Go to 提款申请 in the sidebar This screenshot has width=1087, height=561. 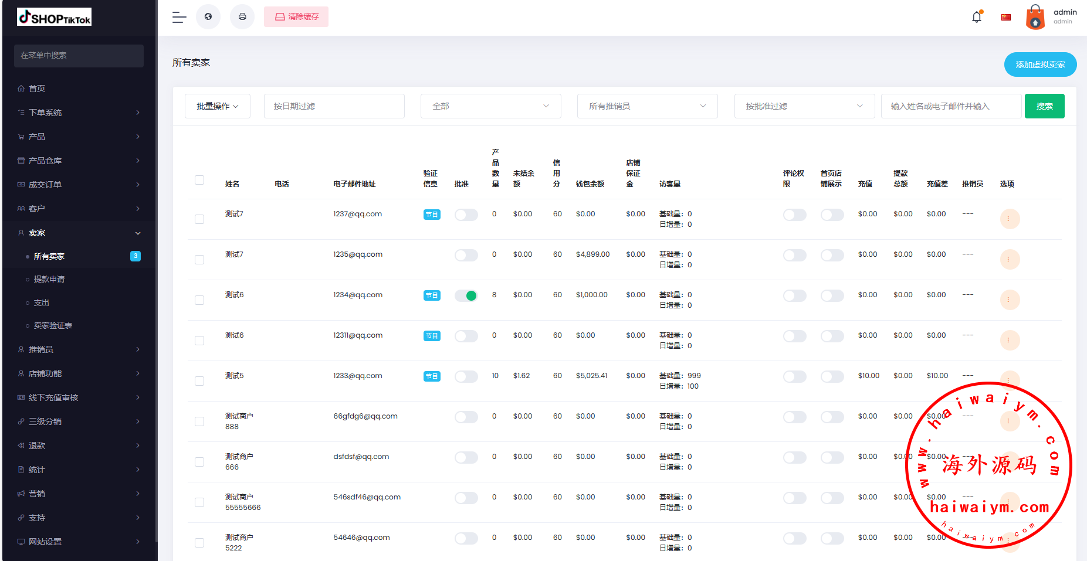point(49,280)
